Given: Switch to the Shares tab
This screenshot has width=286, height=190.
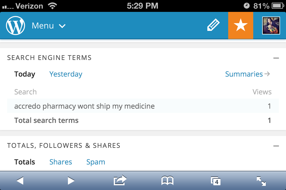Looking at the screenshot, I should point(61,162).
